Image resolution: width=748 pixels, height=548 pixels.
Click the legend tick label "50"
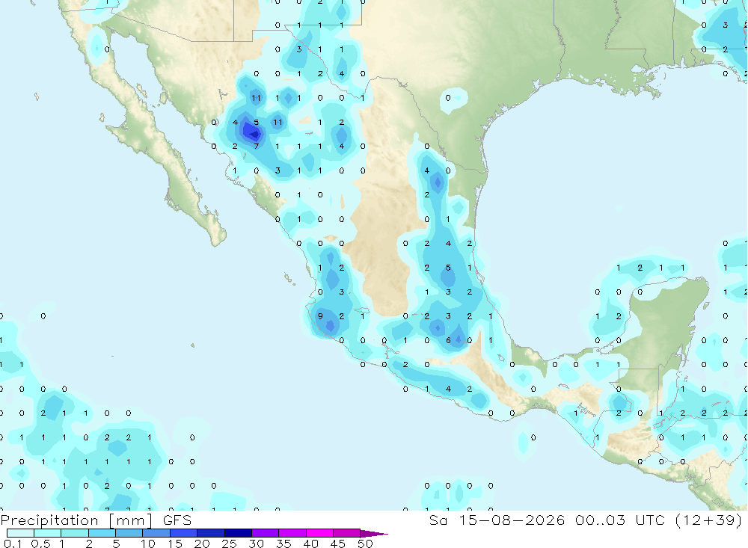[365, 544]
